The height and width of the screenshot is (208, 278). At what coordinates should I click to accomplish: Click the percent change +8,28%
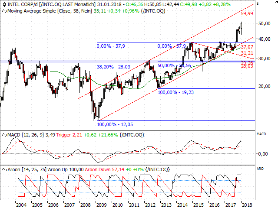(x=221, y=4)
